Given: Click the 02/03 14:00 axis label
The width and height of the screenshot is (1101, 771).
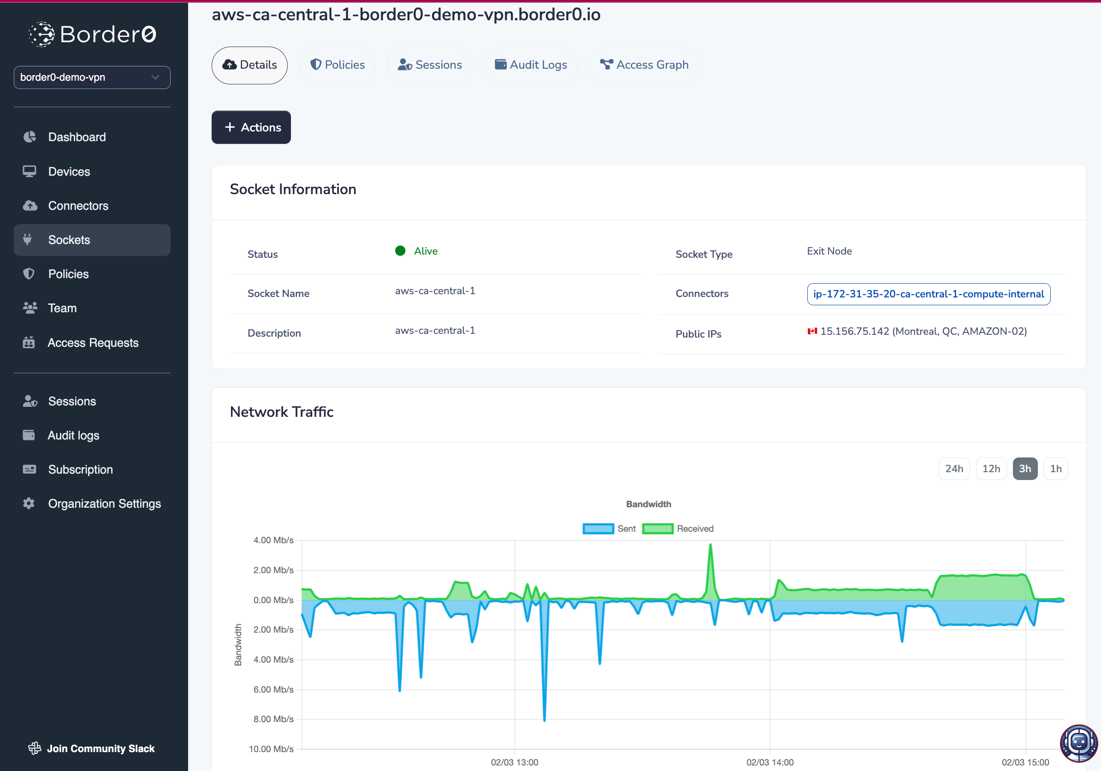Looking at the screenshot, I should (x=770, y=762).
